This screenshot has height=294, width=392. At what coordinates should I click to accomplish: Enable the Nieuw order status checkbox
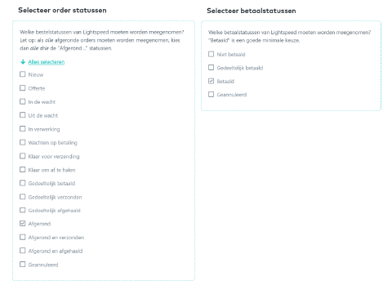(23, 74)
